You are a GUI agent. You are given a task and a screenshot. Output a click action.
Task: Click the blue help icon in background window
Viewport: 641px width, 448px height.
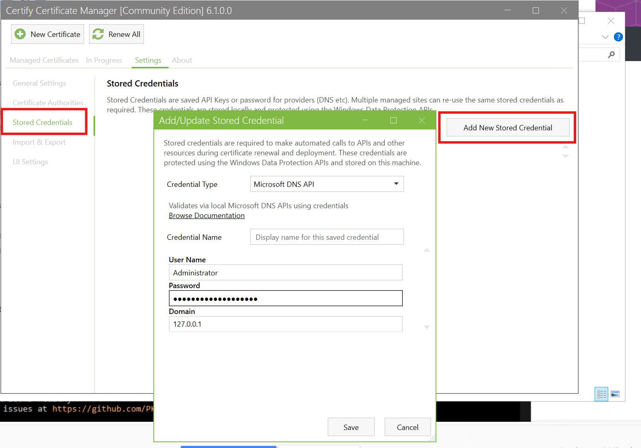click(618, 37)
